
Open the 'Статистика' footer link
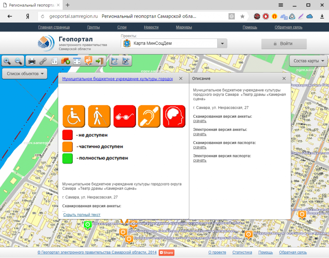[x=242, y=252]
